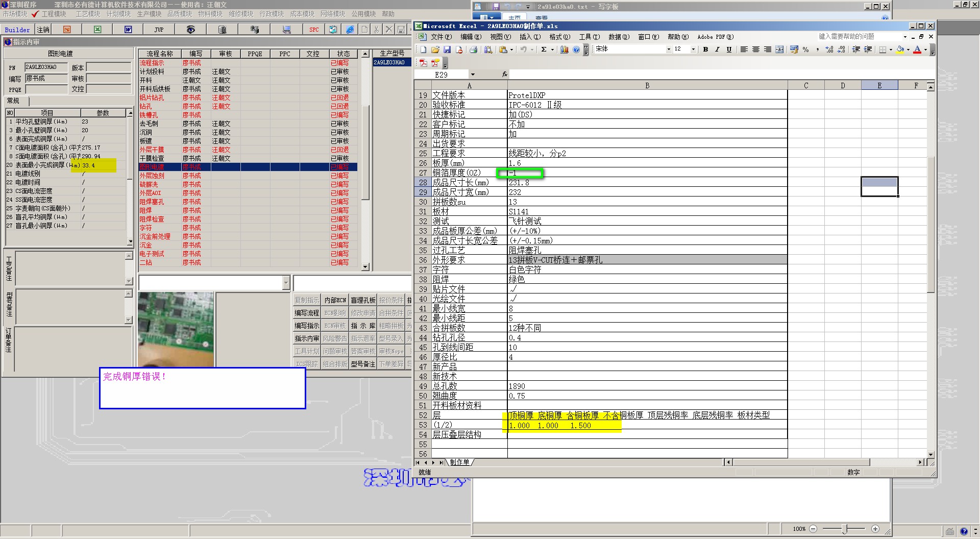
Task: Toggle Italic formatting in Excel
Action: click(717, 50)
